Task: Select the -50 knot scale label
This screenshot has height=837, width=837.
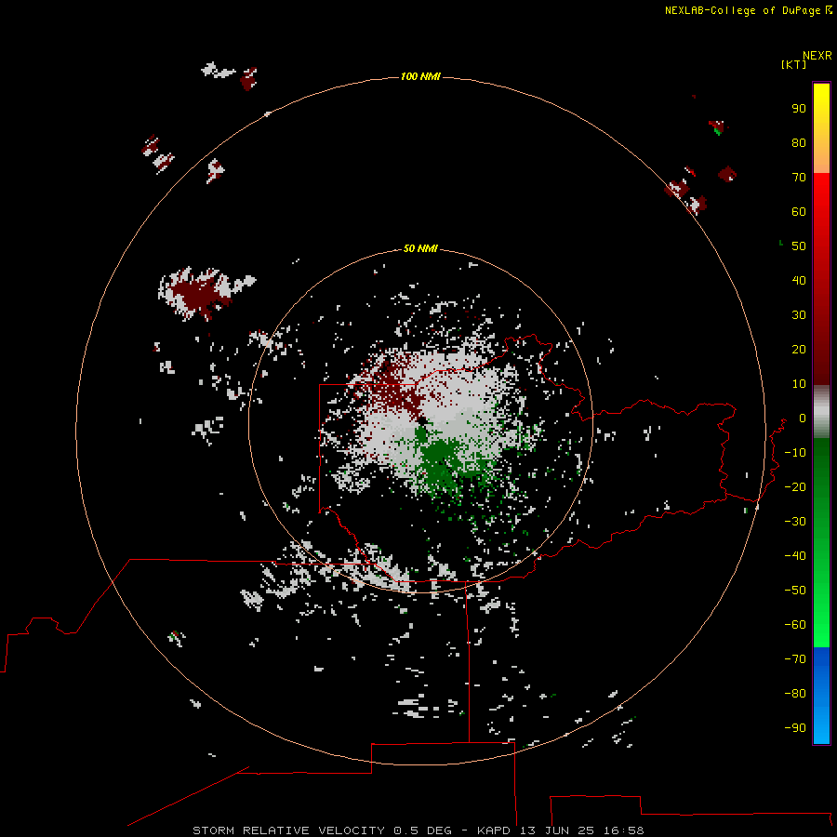Action: (795, 591)
